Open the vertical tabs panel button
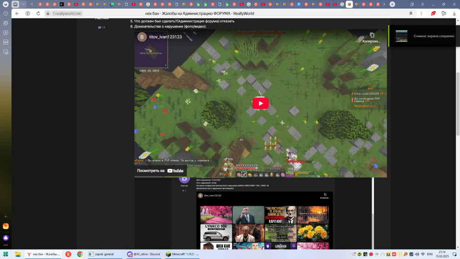Image resolution: width=460 pixels, height=259 pixels. click(x=15, y=5)
